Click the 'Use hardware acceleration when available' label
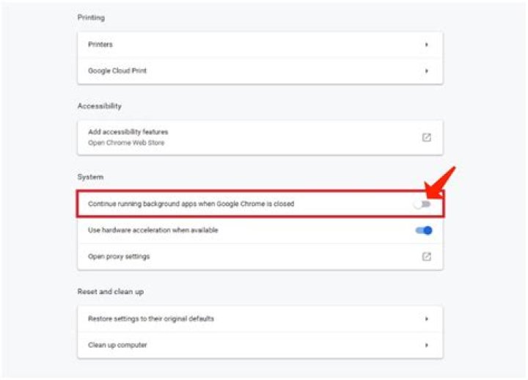The image size is (528, 380). click(x=153, y=230)
